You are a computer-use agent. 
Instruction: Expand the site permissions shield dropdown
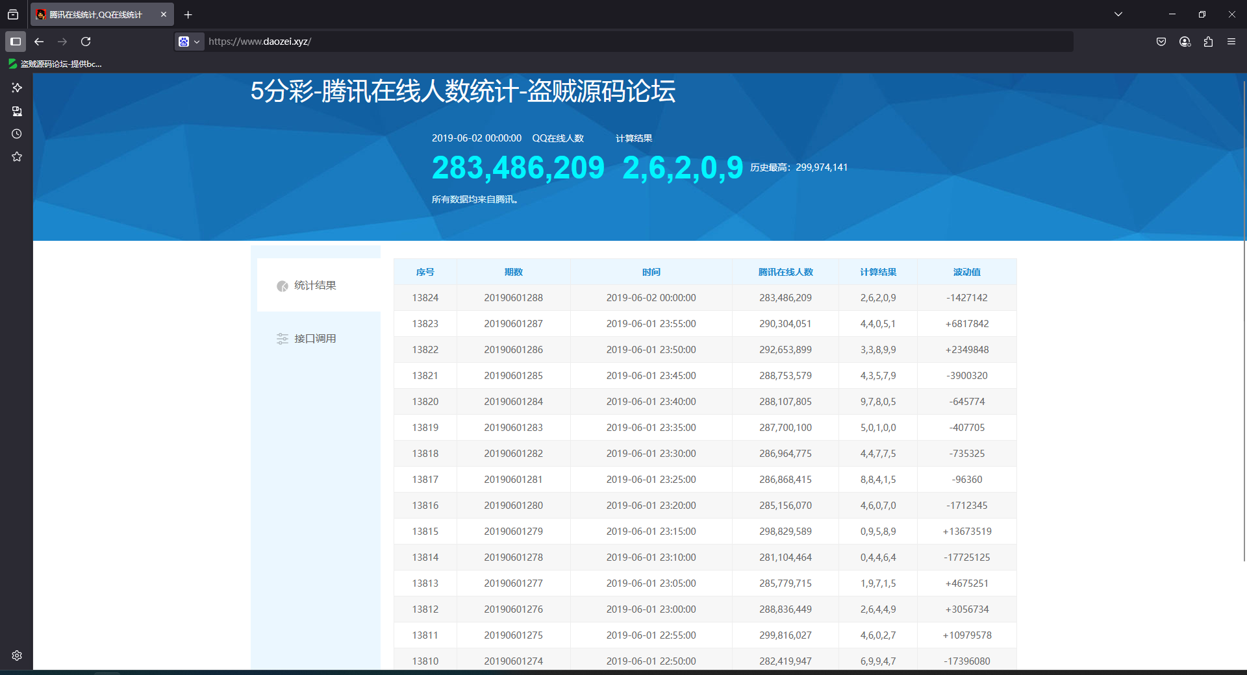click(189, 41)
